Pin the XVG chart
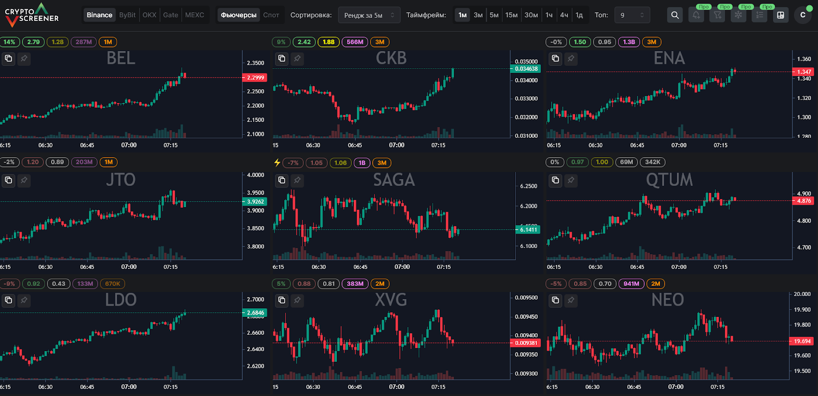The image size is (818, 396). click(297, 300)
